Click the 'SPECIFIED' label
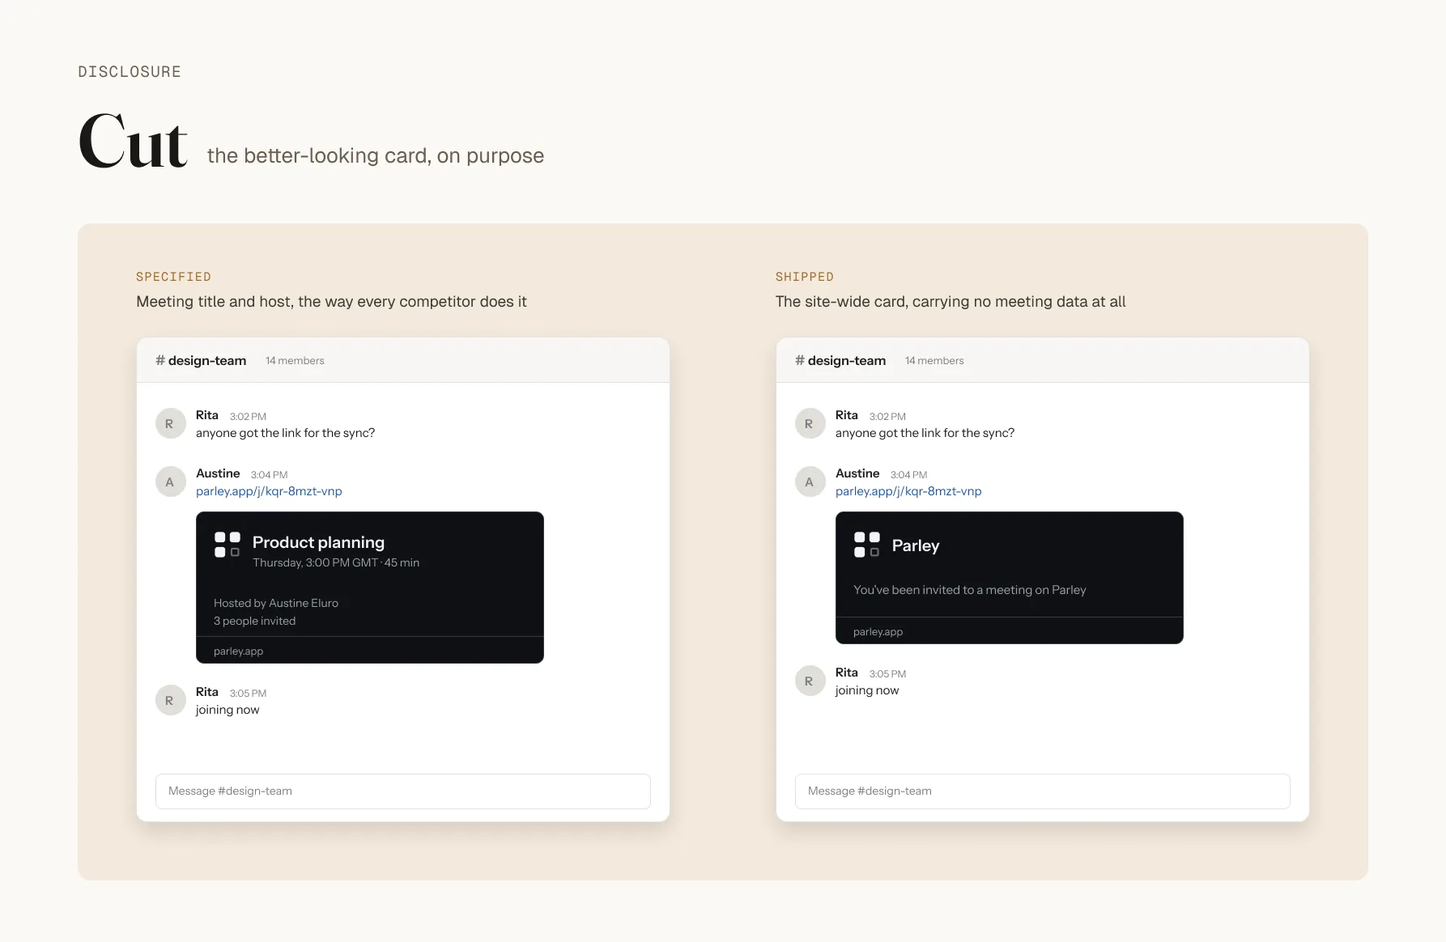Screen dimensions: 1446x942 click(173, 277)
